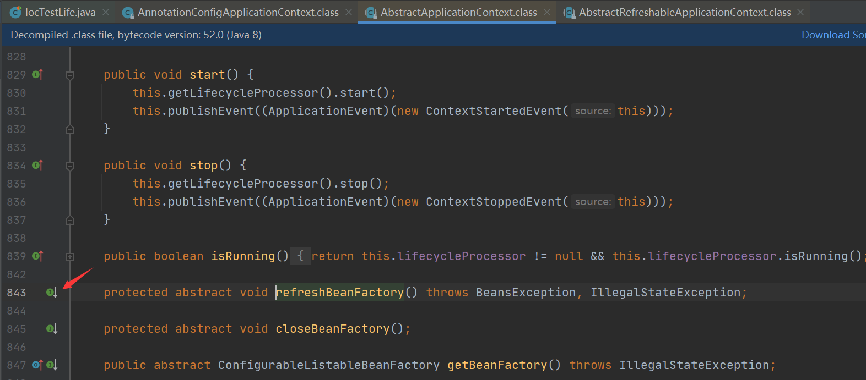
Task: Close AnnotationConfigApplicationContext.class tab
Action: pyautogui.click(x=349, y=12)
